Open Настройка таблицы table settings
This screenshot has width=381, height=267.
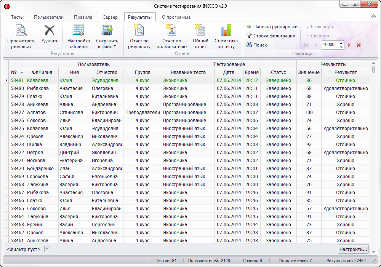pos(78,31)
